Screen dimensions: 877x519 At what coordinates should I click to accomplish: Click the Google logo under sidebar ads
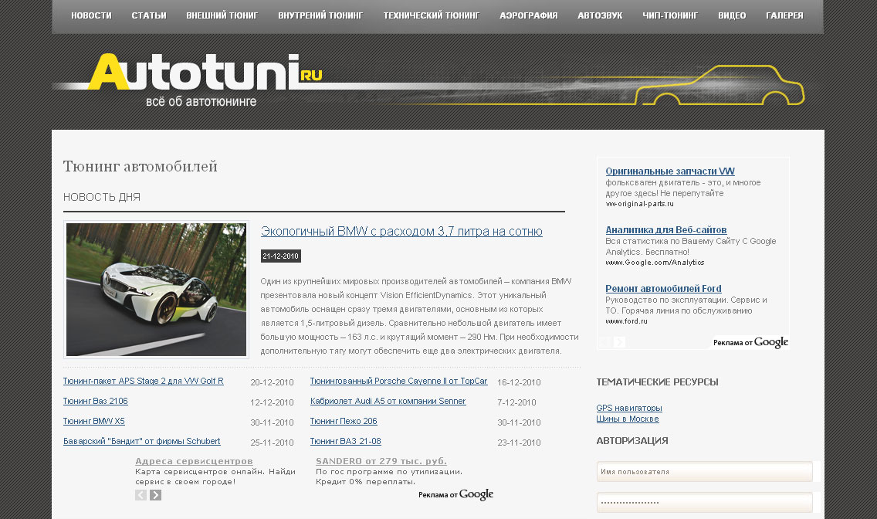[770, 342]
